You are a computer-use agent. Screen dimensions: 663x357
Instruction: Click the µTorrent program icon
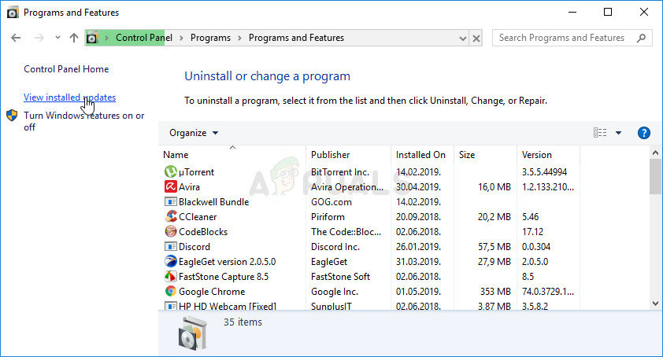pos(170,171)
